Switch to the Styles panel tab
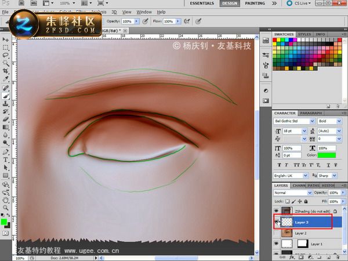This screenshot has height=261, width=348. click(304, 34)
